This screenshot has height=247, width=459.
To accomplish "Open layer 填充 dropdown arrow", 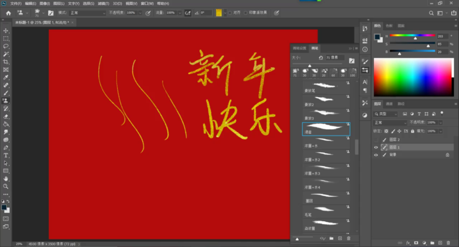I will [440, 131].
